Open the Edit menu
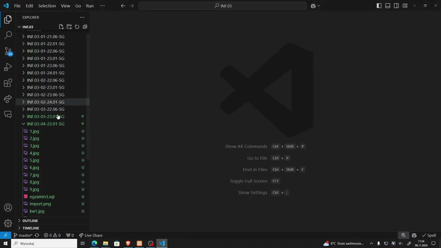 [30, 6]
